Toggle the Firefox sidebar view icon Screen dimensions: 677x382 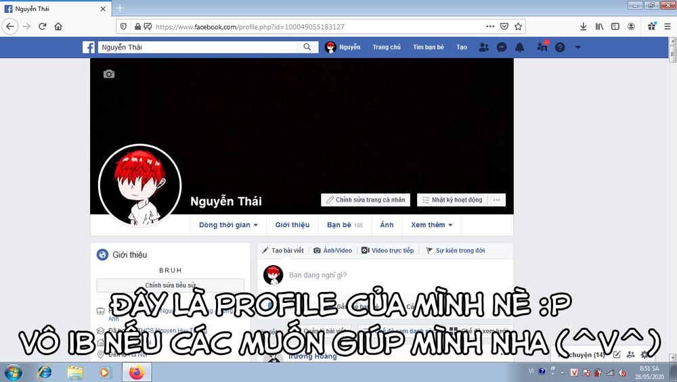coord(615,26)
